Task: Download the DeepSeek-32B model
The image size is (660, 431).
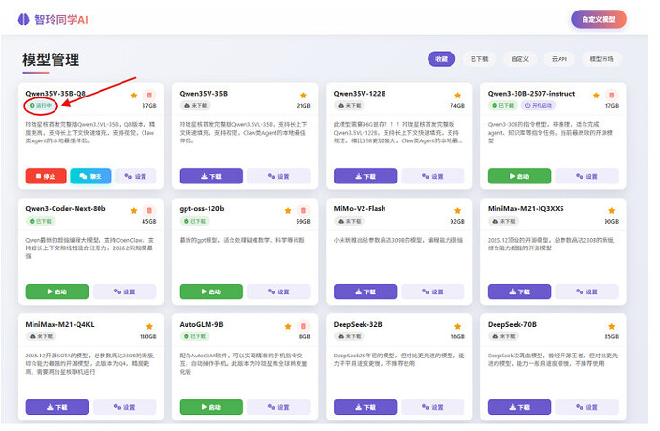Action: click(x=365, y=407)
